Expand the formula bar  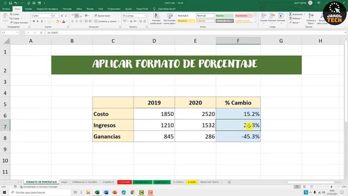345,33
